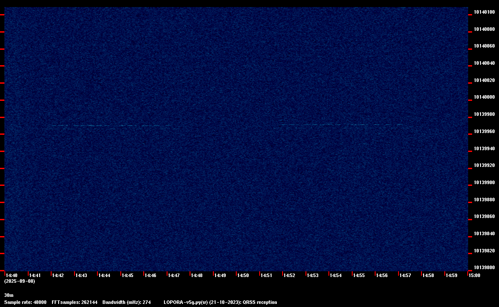Click the 10140020 frequency label
This screenshot has height=307, width=499.
coord(484,81)
